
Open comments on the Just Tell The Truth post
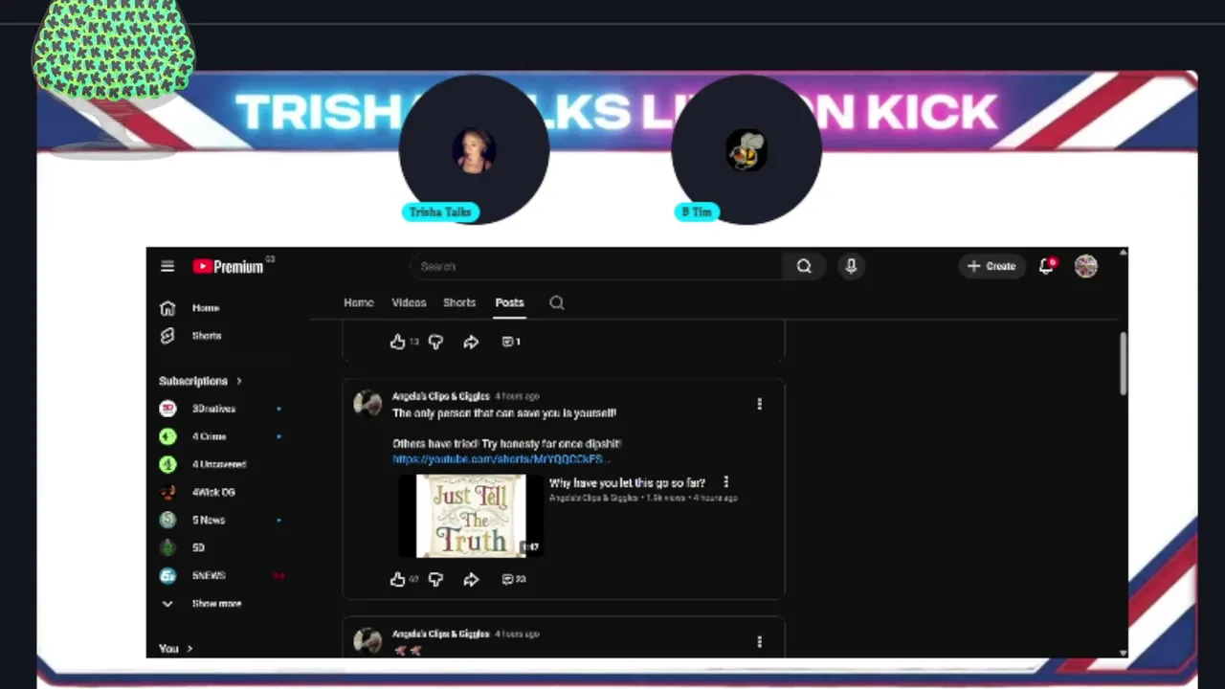coord(514,579)
